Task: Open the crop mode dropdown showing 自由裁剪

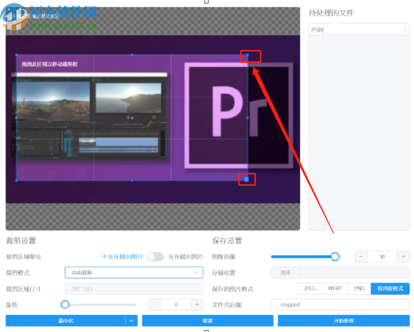Action: pyautogui.click(x=134, y=273)
